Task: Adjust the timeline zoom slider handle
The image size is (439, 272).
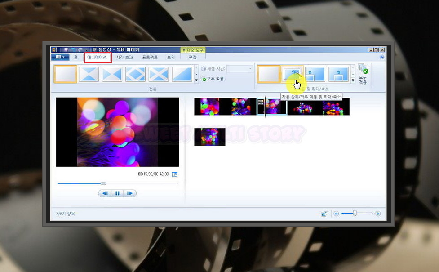Action: [355, 214]
